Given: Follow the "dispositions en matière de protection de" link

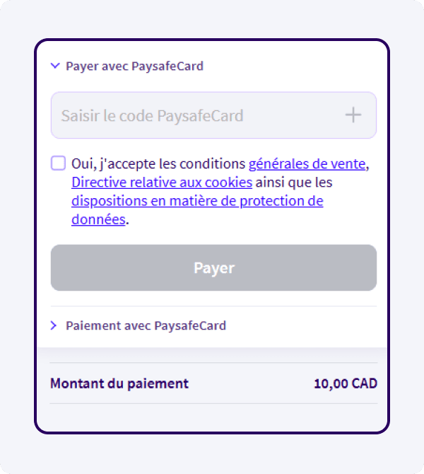Looking at the screenshot, I should coord(197,201).
